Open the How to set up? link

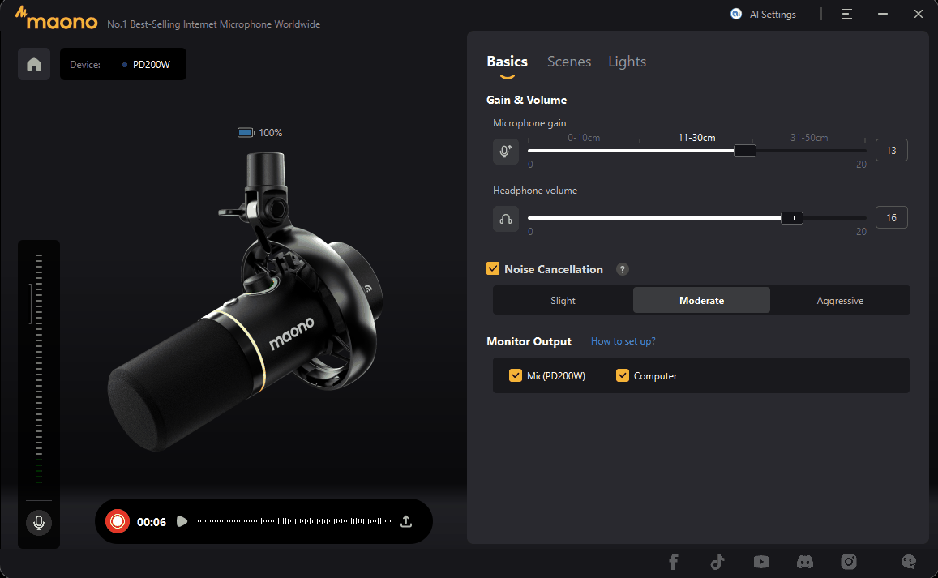[623, 341]
